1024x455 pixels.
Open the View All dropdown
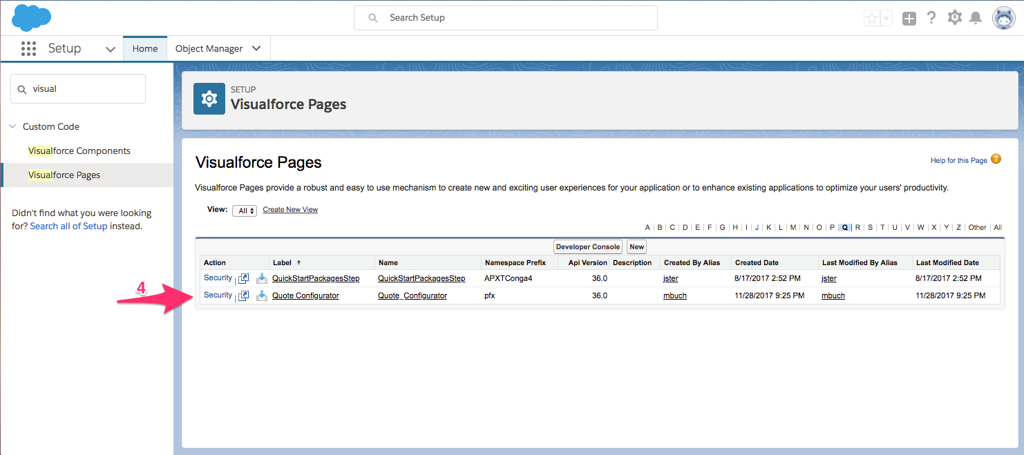(245, 209)
